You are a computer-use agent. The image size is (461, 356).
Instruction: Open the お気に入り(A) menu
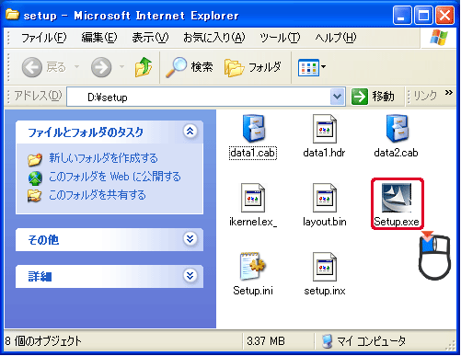pos(214,38)
